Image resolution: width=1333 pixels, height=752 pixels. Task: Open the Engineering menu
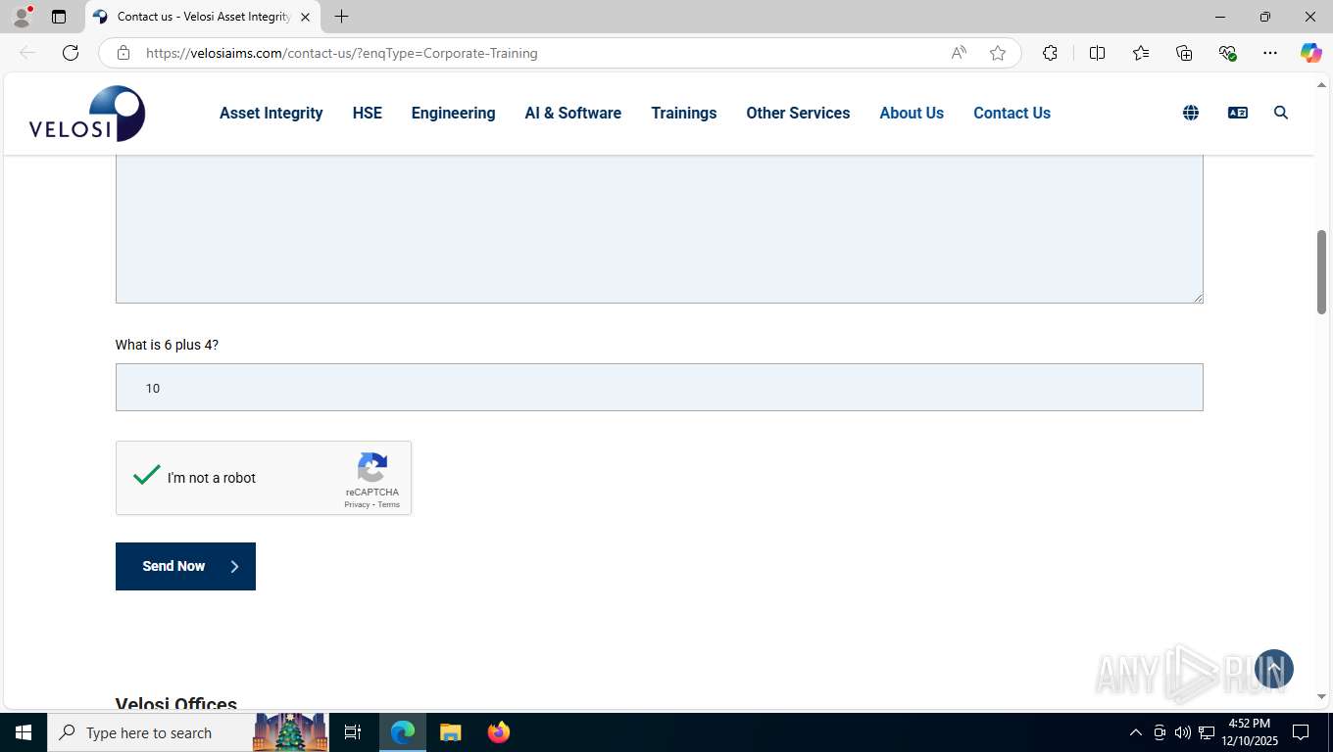pos(454,113)
